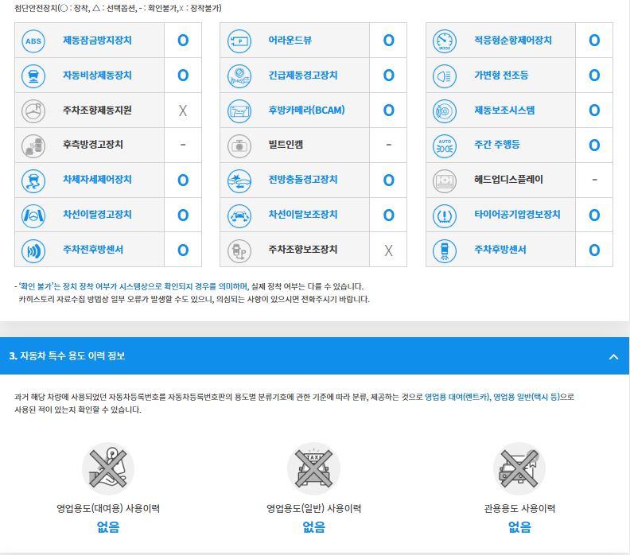
Task: Click the 전방충돌경고장치 icon
Action: pyautogui.click(x=239, y=180)
